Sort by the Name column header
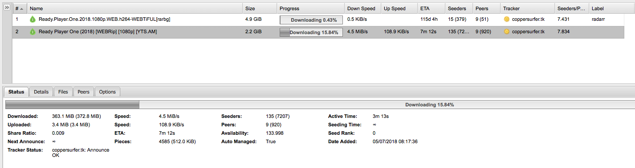Image resolution: width=635 pixels, height=168 pixels. (x=135, y=8)
